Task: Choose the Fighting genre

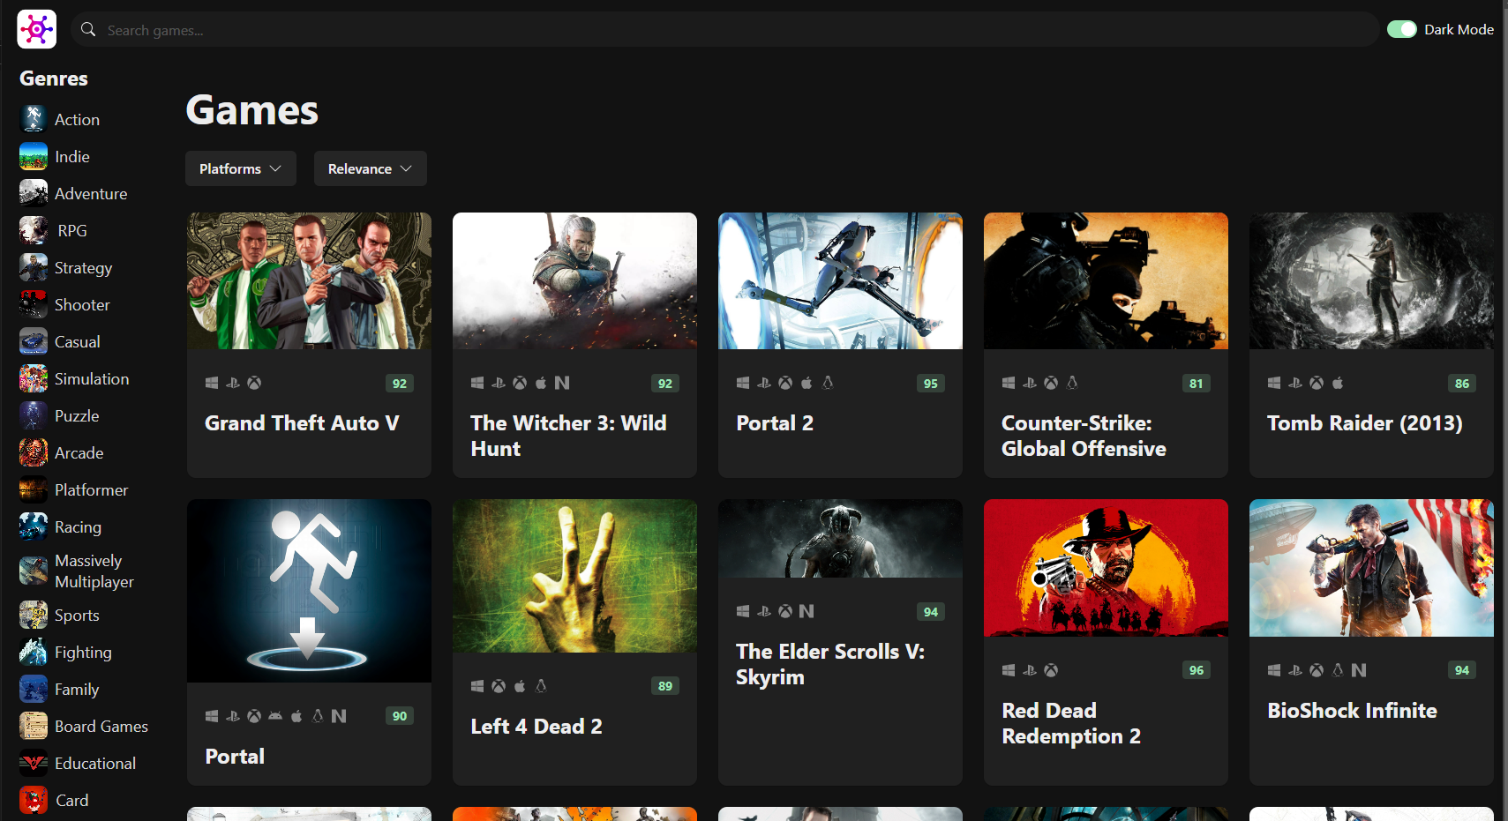Action: pyautogui.click(x=83, y=653)
